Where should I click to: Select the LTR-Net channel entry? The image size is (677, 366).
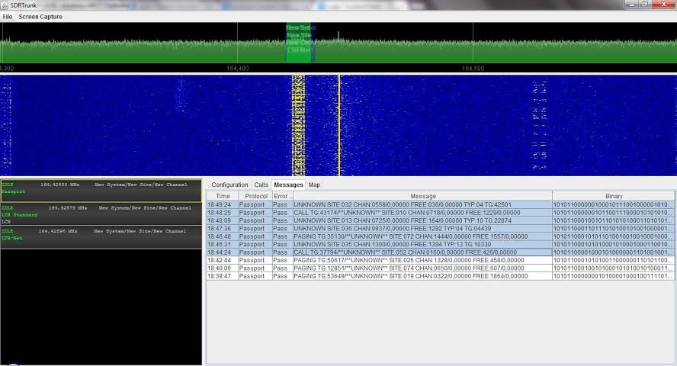[x=101, y=237]
